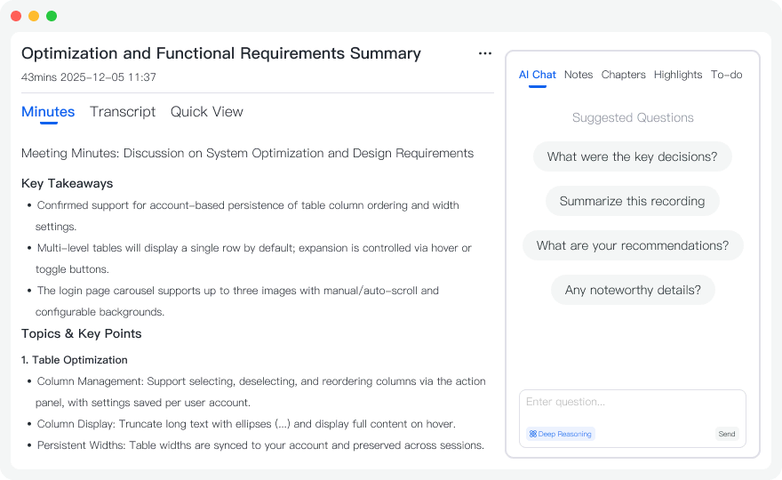The height and width of the screenshot is (480, 782).
Task: Pick "What are your recommendations?" suggestion
Action: 633,245
